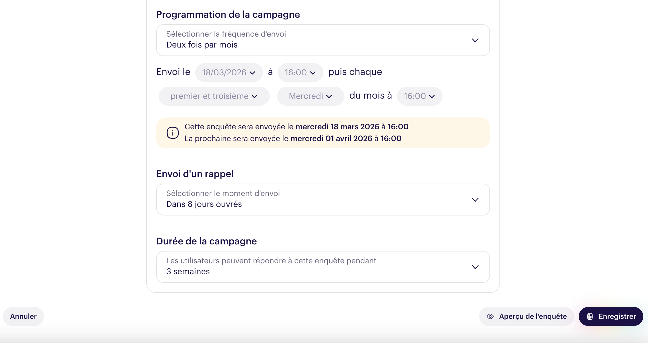Click the arrow next to Mercredi
Screen dimensions: 648x343
coord(329,96)
